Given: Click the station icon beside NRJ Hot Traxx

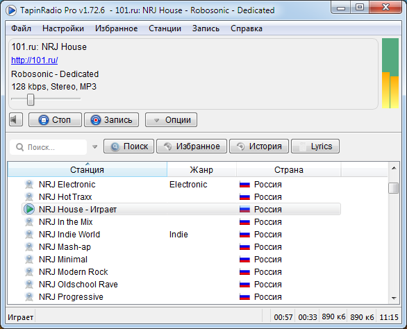Looking at the screenshot, I should point(29,197).
